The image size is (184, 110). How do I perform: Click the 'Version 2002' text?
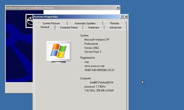pyautogui.click(x=92, y=48)
